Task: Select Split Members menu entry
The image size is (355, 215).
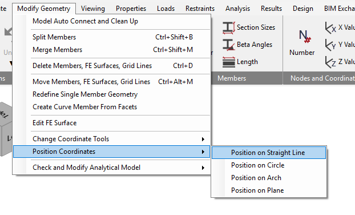Action: point(112,37)
